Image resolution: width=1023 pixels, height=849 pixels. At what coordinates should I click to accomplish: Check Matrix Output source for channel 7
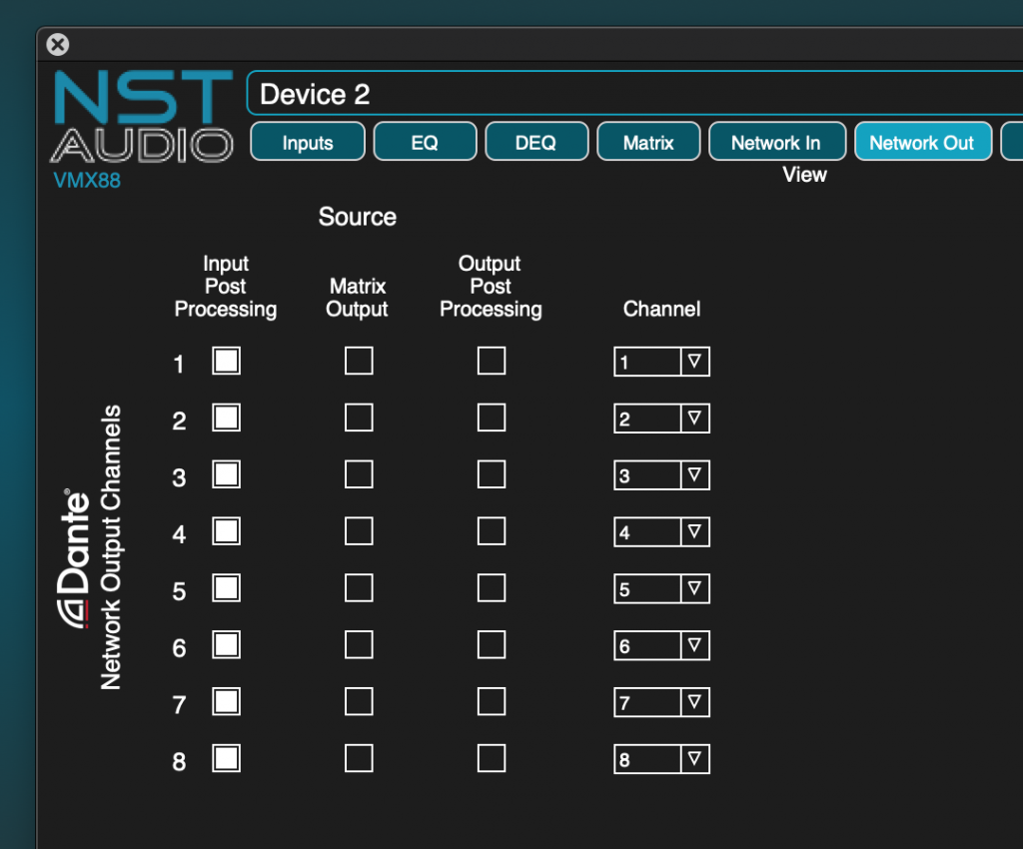pos(359,701)
